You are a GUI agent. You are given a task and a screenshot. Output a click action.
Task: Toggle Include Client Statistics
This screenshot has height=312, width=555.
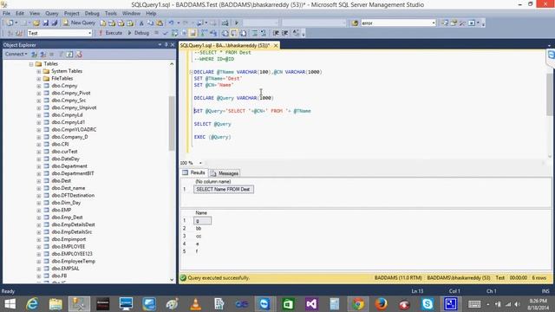pyautogui.click(x=213, y=33)
